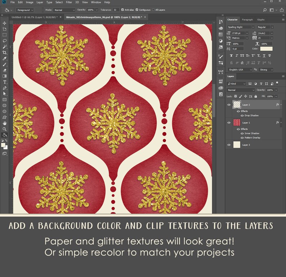Toggle the Anti-alias checkbox
The height and width of the screenshot is (277, 286).
(122, 10)
